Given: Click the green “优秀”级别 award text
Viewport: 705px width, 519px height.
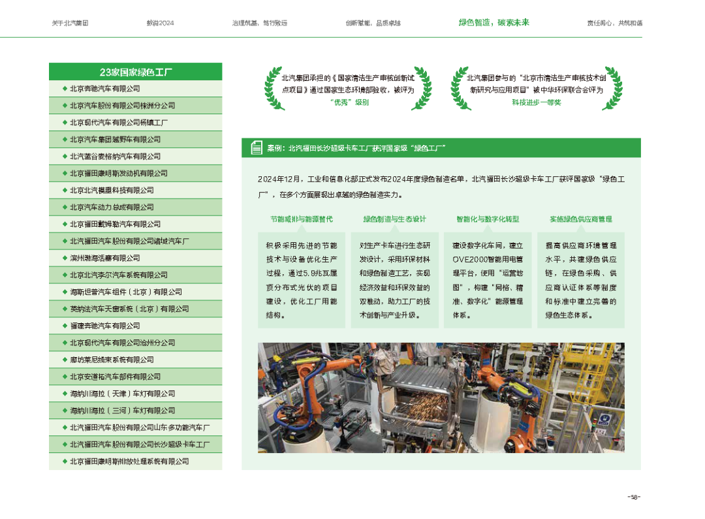Looking at the screenshot, I should pos(349,102).
